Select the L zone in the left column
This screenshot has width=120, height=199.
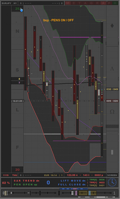tap(17, 110)
